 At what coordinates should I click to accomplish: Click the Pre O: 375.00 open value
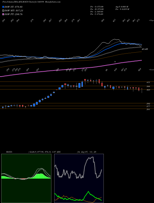pos(97,7)
